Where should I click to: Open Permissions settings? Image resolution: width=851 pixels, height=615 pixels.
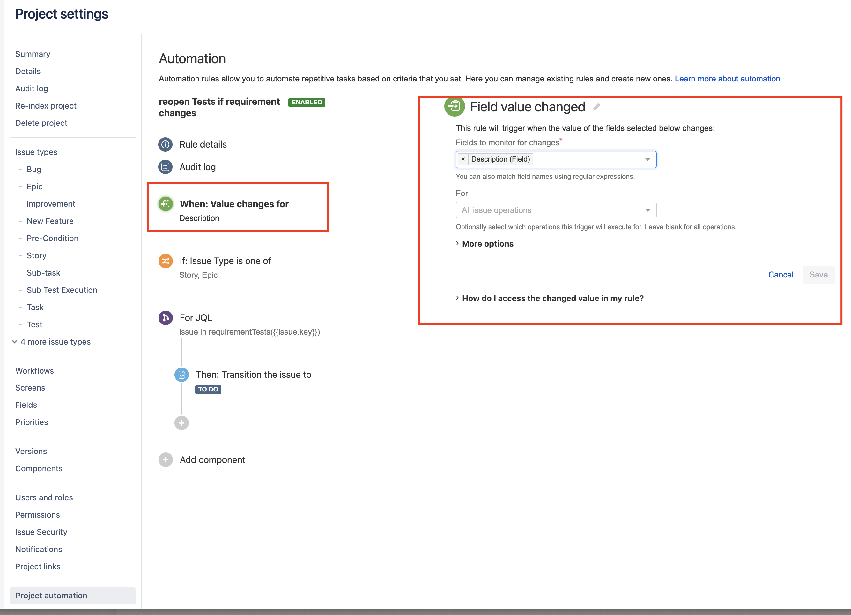click(38, 515)
